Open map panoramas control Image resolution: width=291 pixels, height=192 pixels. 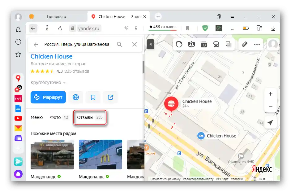pos(191,44)
